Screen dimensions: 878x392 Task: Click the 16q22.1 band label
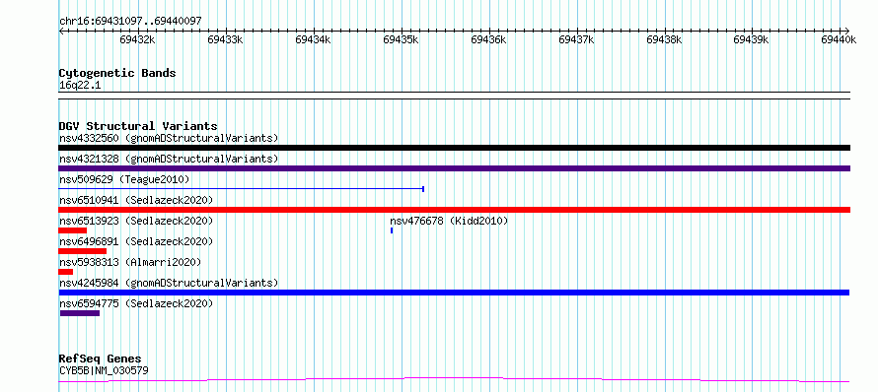click(80, 86)
